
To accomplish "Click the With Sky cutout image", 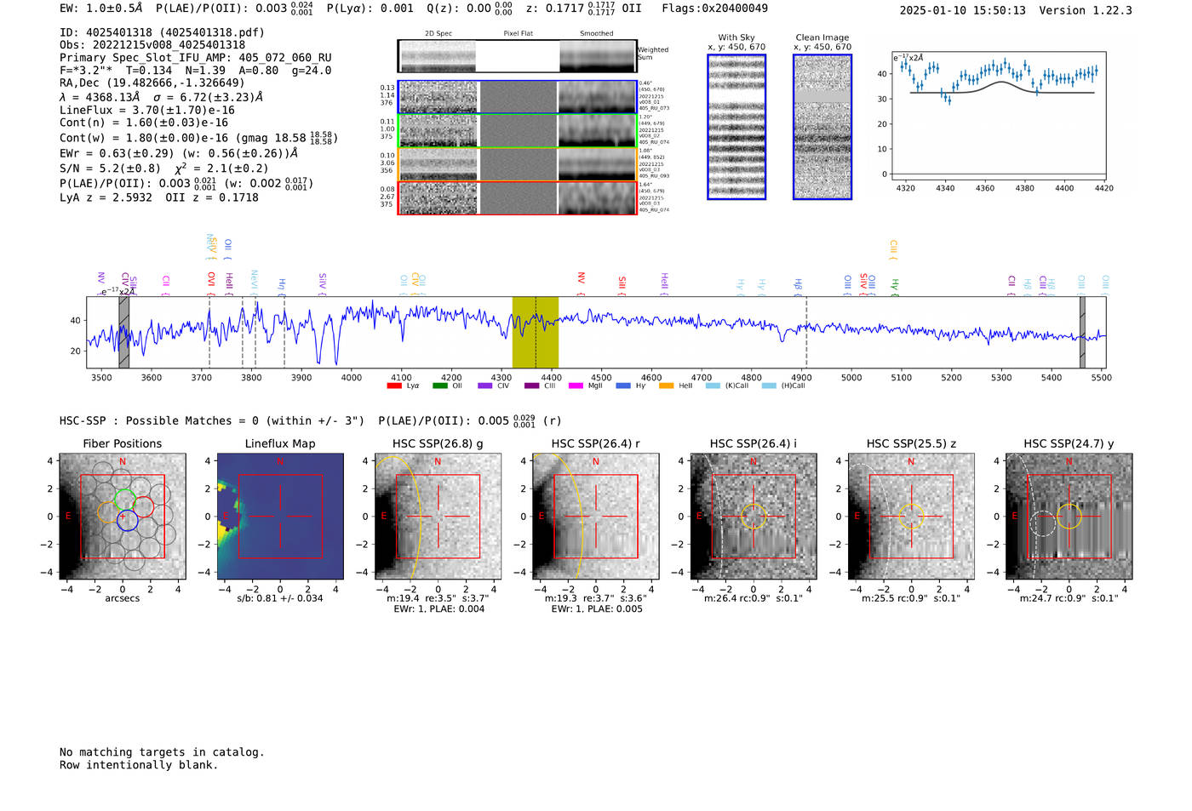I will [736, 127].
